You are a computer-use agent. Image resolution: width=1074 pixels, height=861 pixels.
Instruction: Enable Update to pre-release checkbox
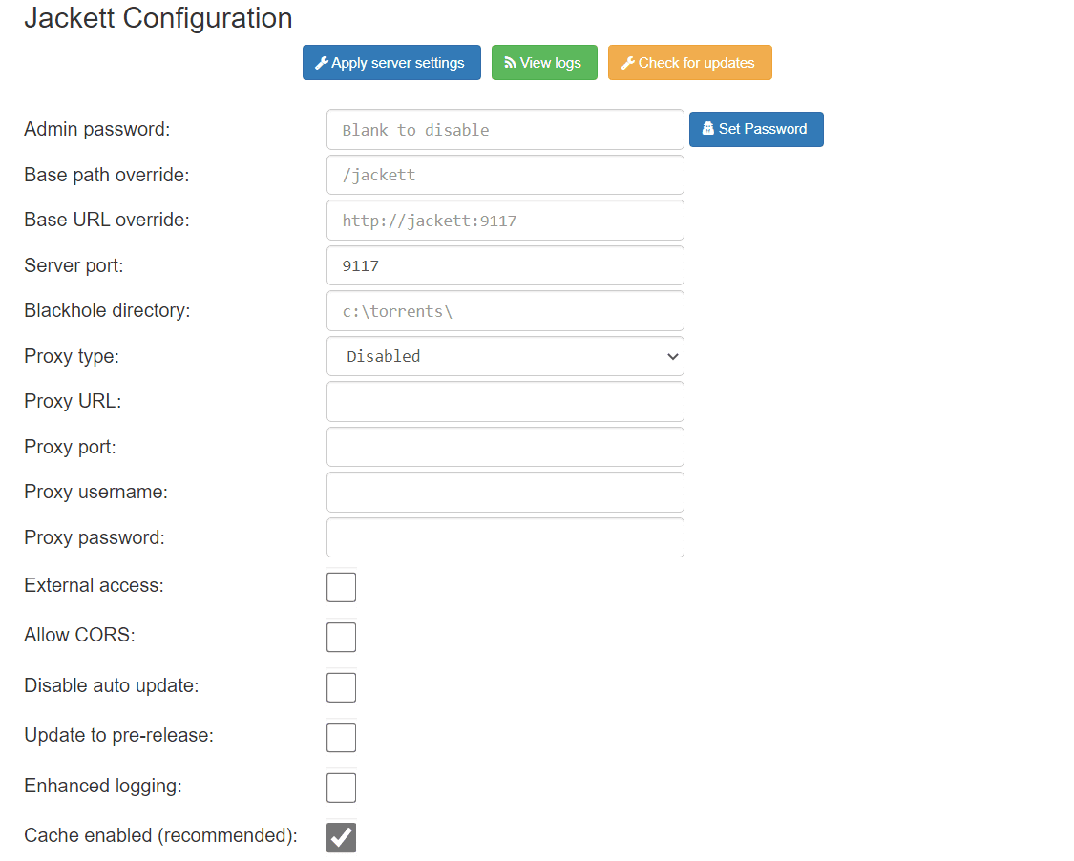(341, 737)
